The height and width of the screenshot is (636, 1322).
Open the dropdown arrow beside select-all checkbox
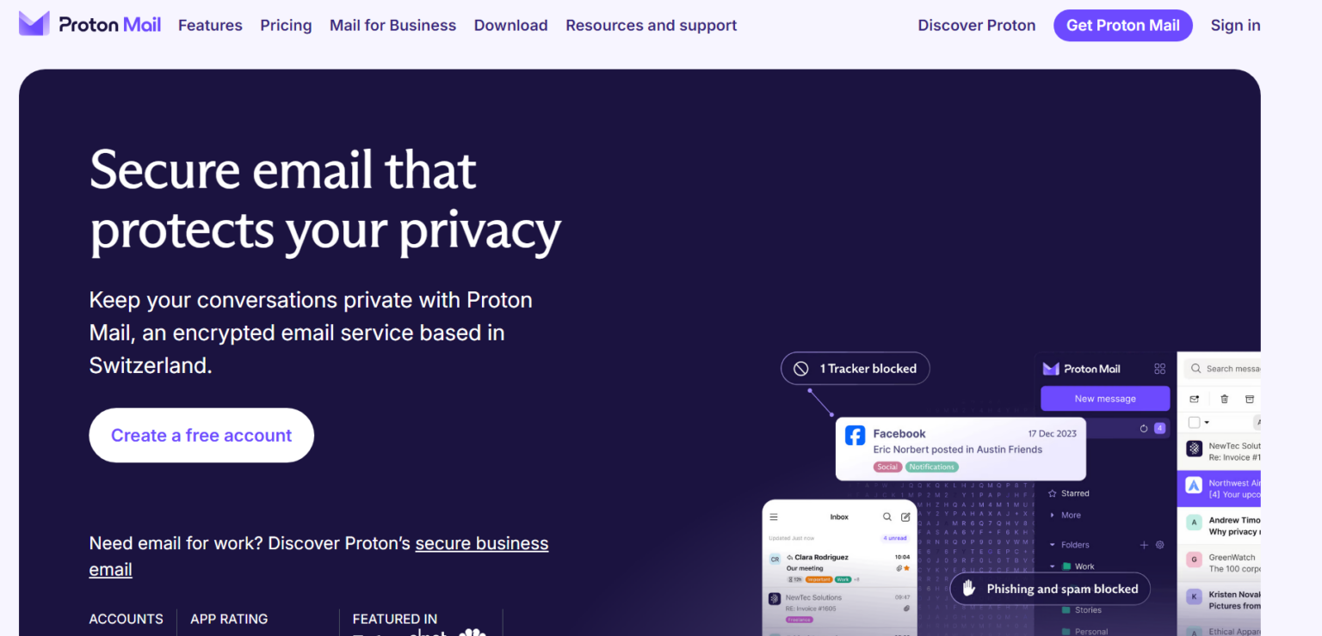pyautogui.click(x=1207, y=422)
